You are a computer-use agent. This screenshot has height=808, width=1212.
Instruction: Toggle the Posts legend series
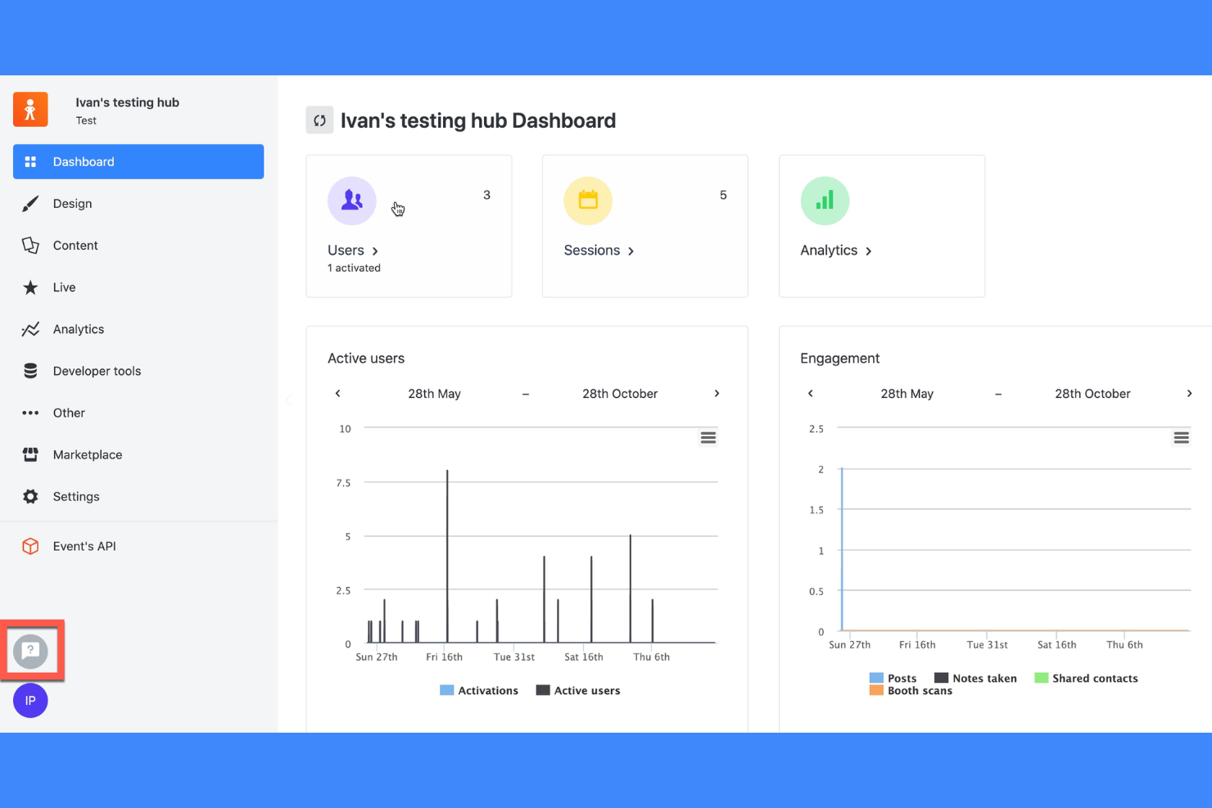[893, 678]
